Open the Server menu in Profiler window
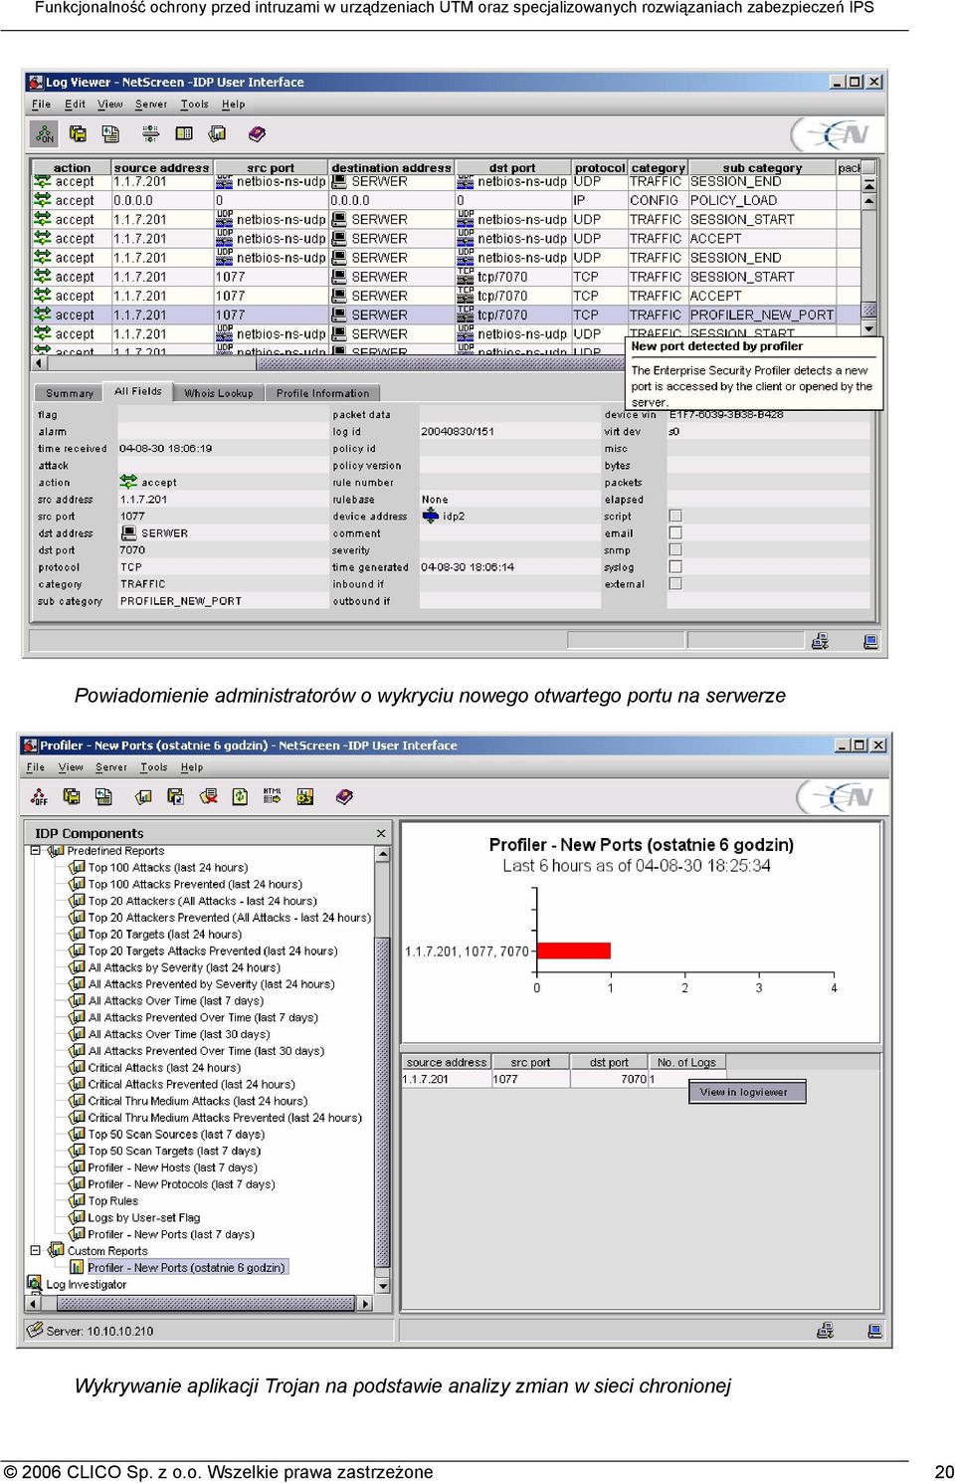 tap(110, 767)
